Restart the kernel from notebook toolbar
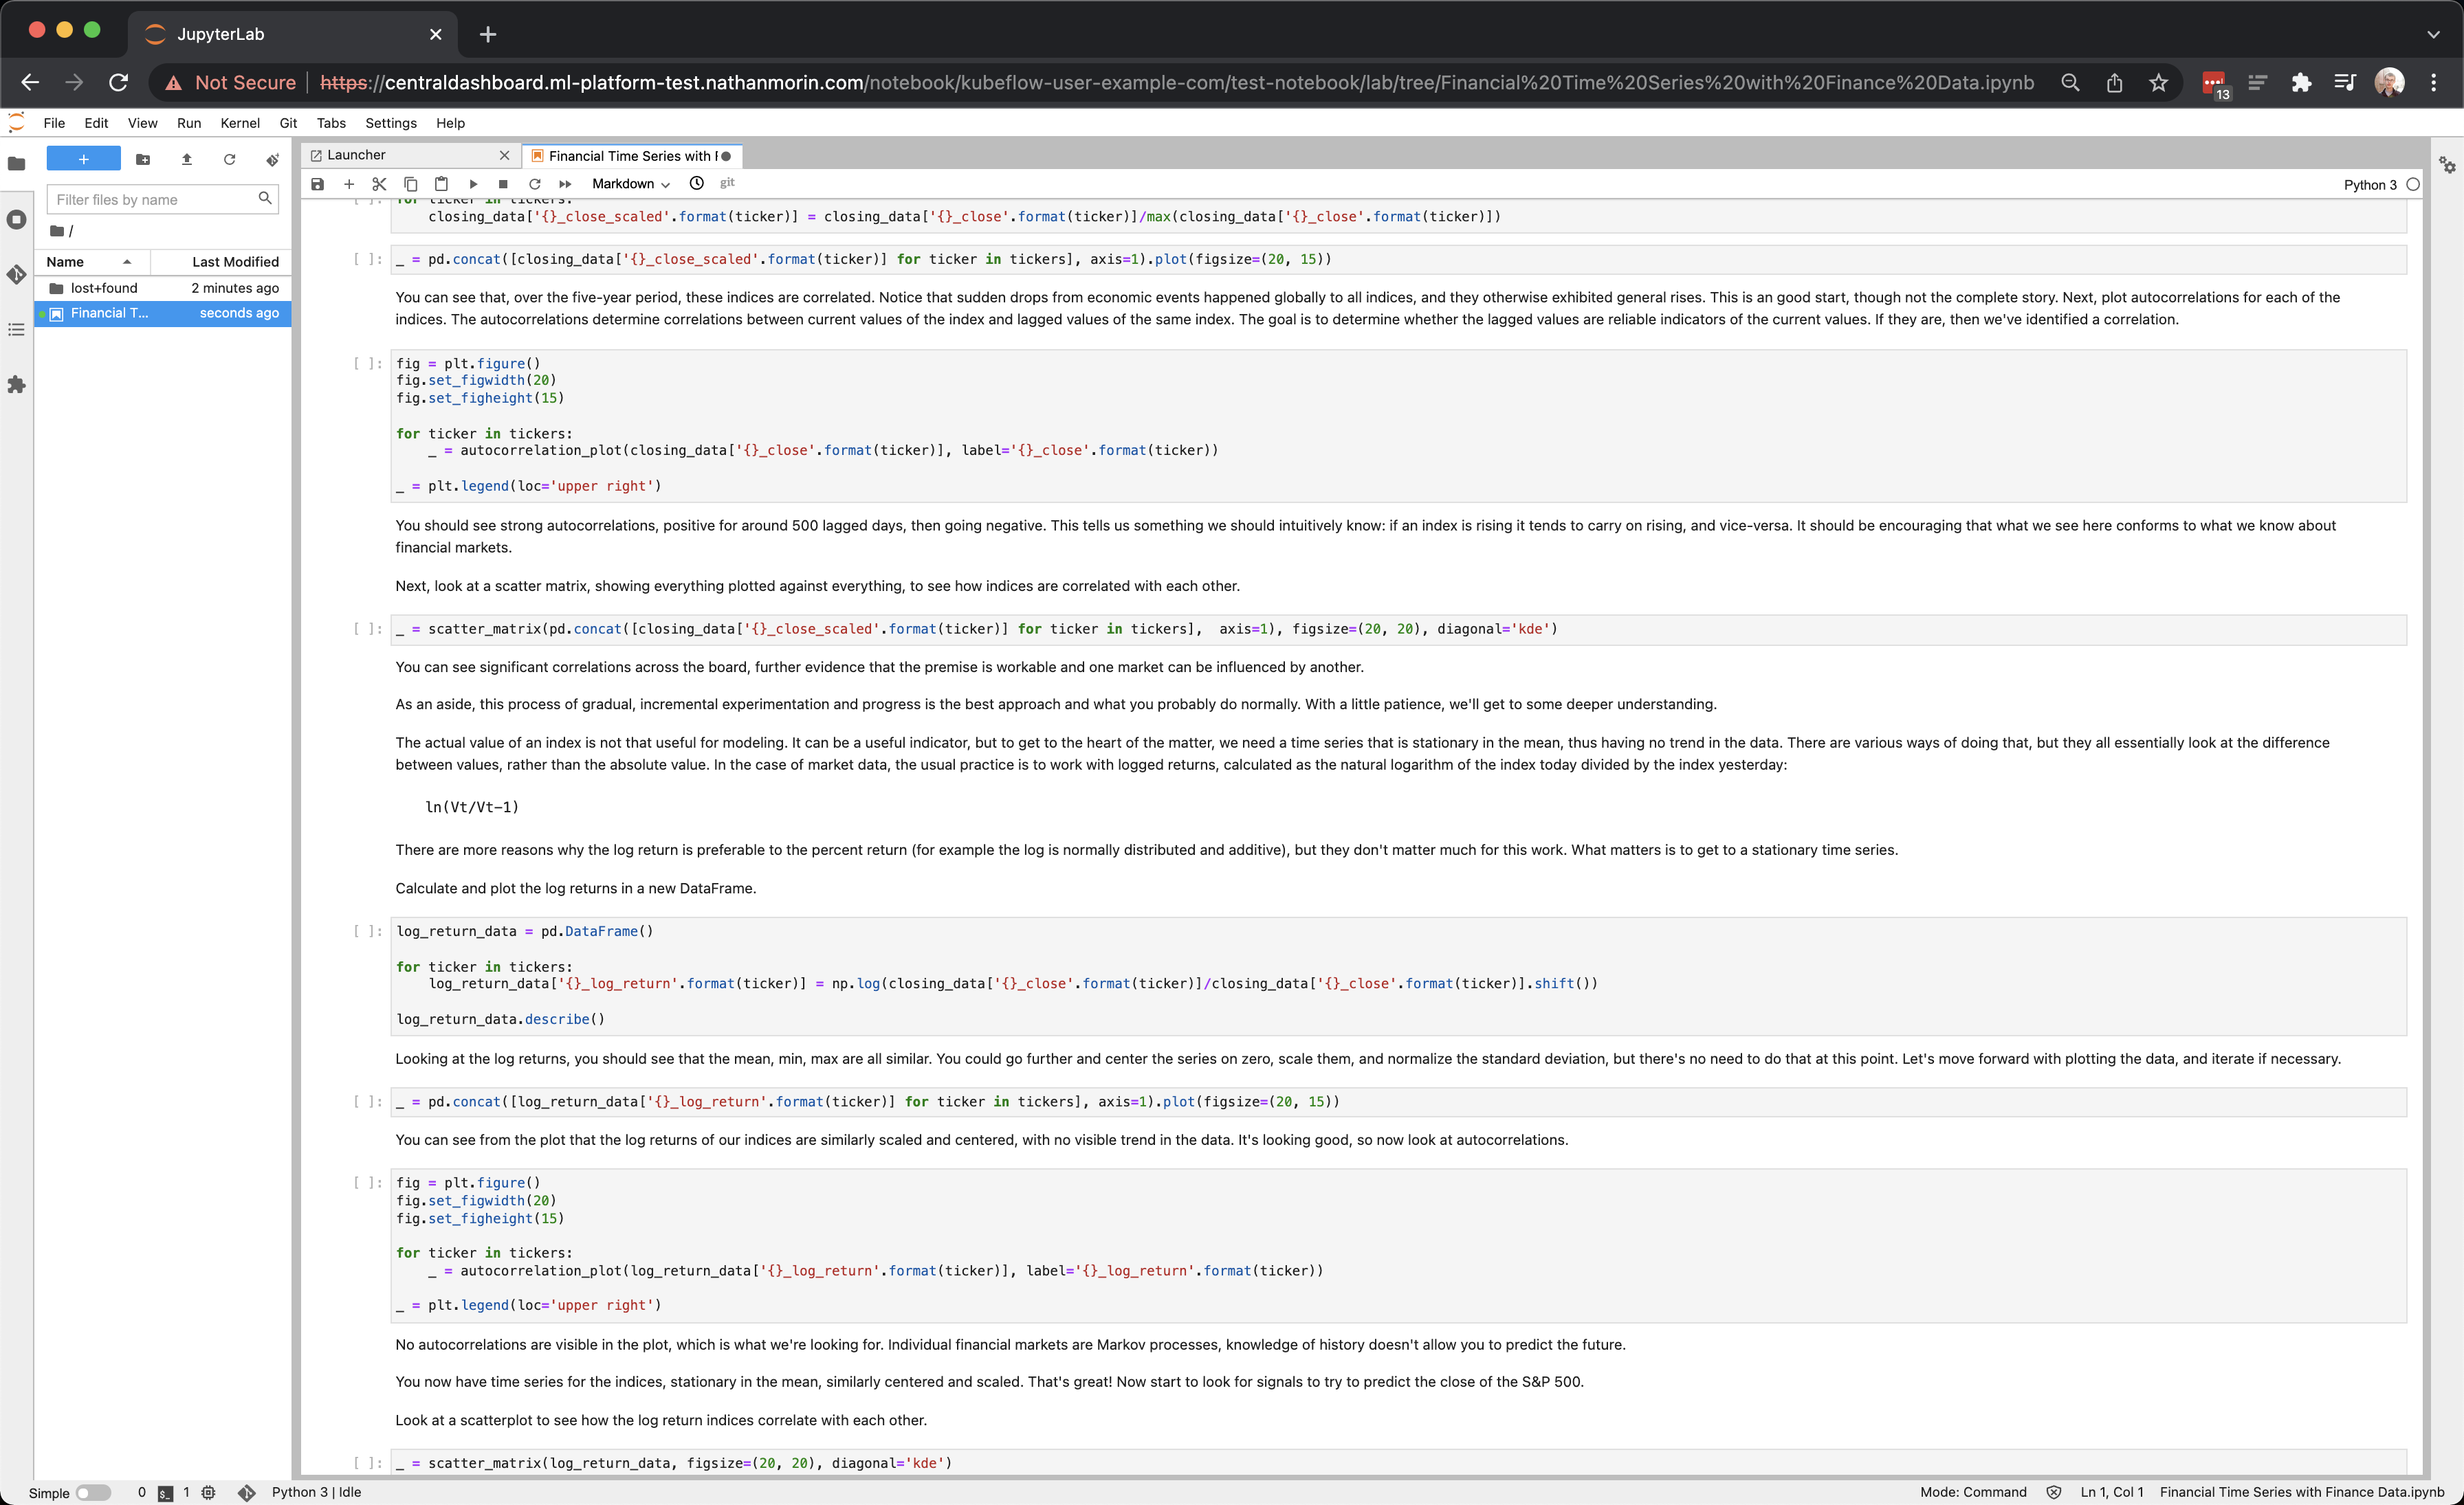2464x1505 pixels. pyautogui.click(x=534, y=184)
